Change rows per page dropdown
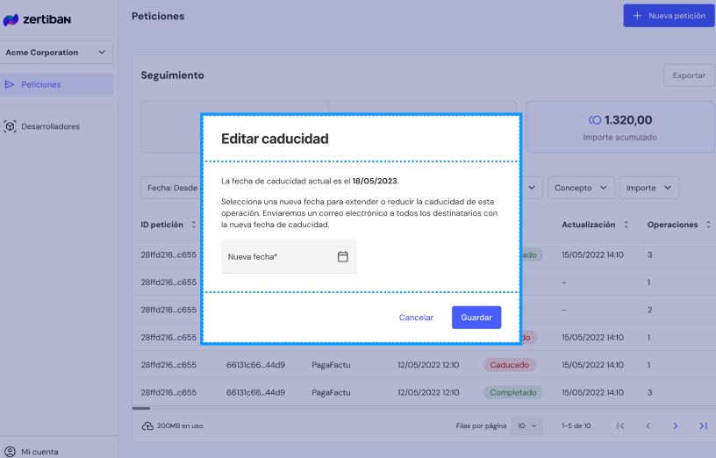This screenshot has height=458, width=716. [527, 426]
